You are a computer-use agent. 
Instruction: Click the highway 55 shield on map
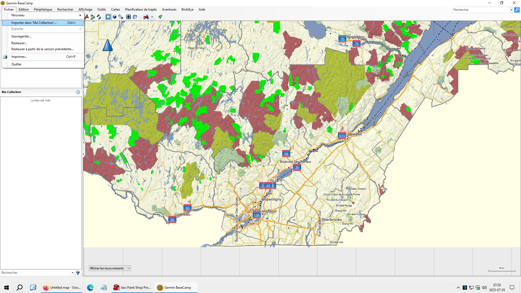coord(286,154)
